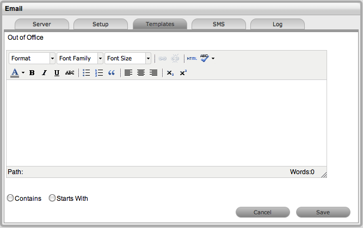363x228 pixels.
Task: Click the Save button
Action: click(x=323, y=212)
